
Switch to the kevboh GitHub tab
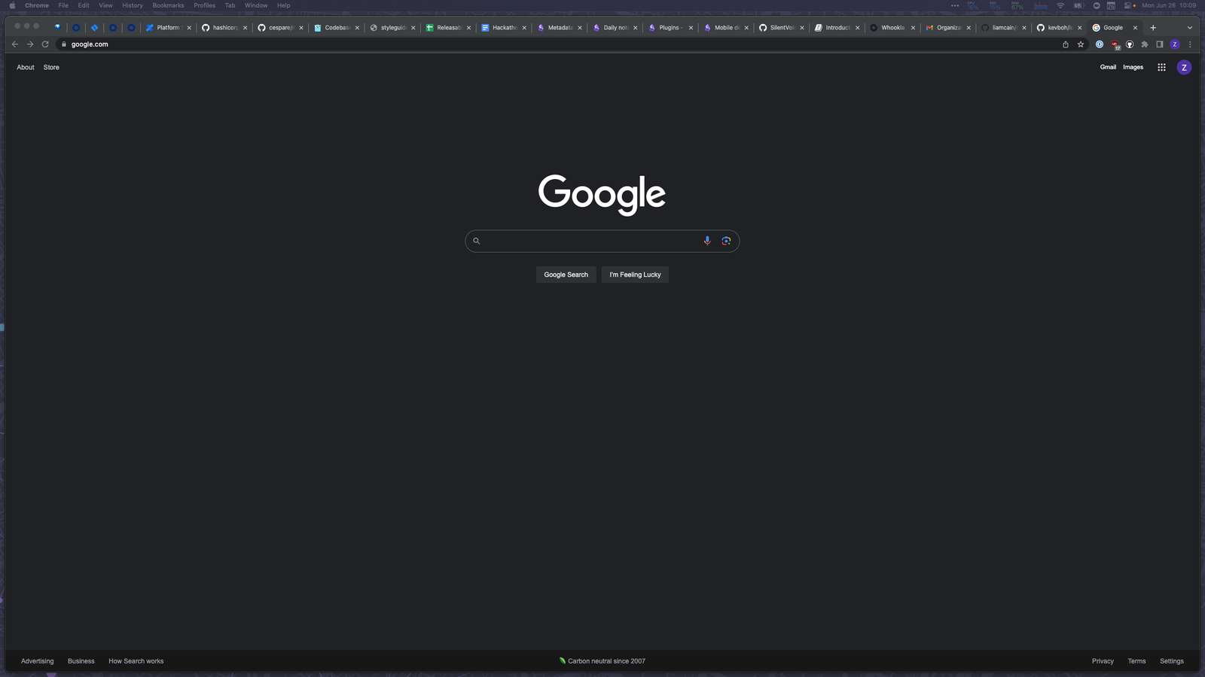(1060, 28)
